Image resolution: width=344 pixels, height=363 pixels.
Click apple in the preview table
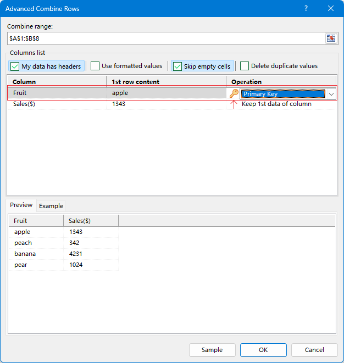coord(22,232)
